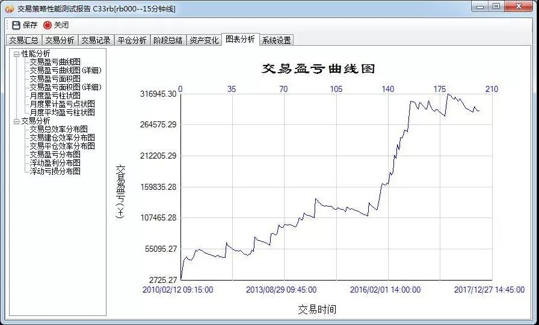This screenshot has height=325, width=539.
Task: Select 月度盈亏柱状图 in the tree
Action: pyautogui.click(x=55, y=96)
